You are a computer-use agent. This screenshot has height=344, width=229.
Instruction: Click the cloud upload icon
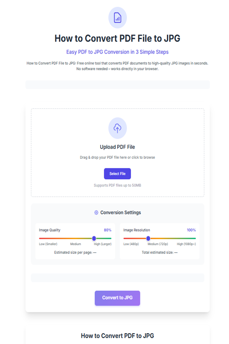117,128
